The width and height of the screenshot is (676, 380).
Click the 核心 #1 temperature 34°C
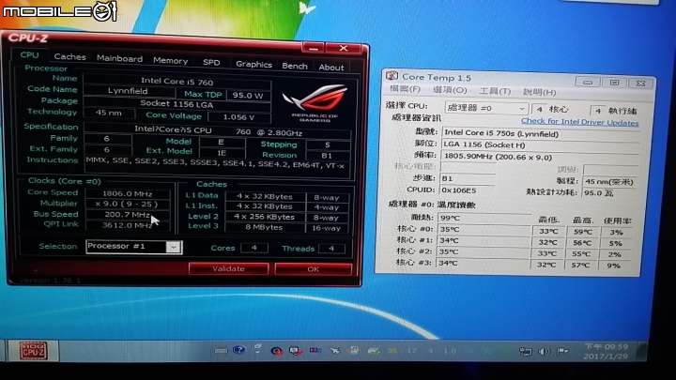point(484,240)
